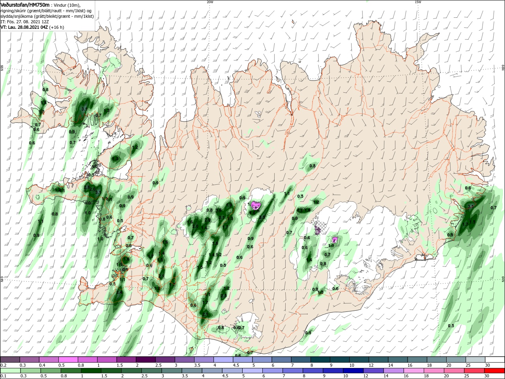505x379 pixels.
Task: Select the upper legend swatch between 0.4 and 0.5
Action: (49, 360)
